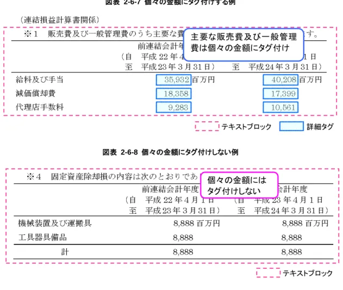Select the tagged amount 18,358
This screenshot has height=290, width=343.
[174, 94]
